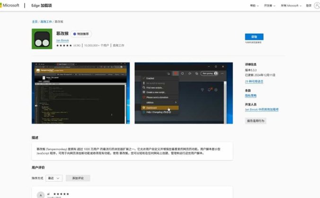320x198 pixels.
Task: Open the 最近 sort order dropdown
Action: (x=53, y=178)
